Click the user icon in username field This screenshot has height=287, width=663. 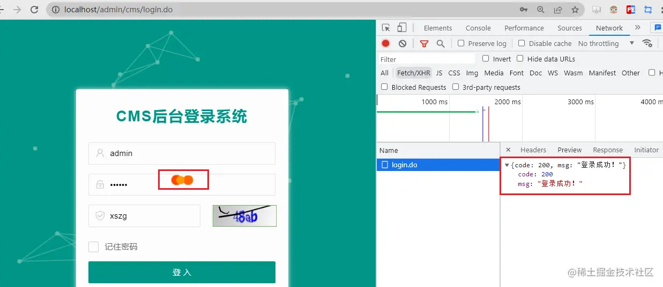tap(100, 153)
